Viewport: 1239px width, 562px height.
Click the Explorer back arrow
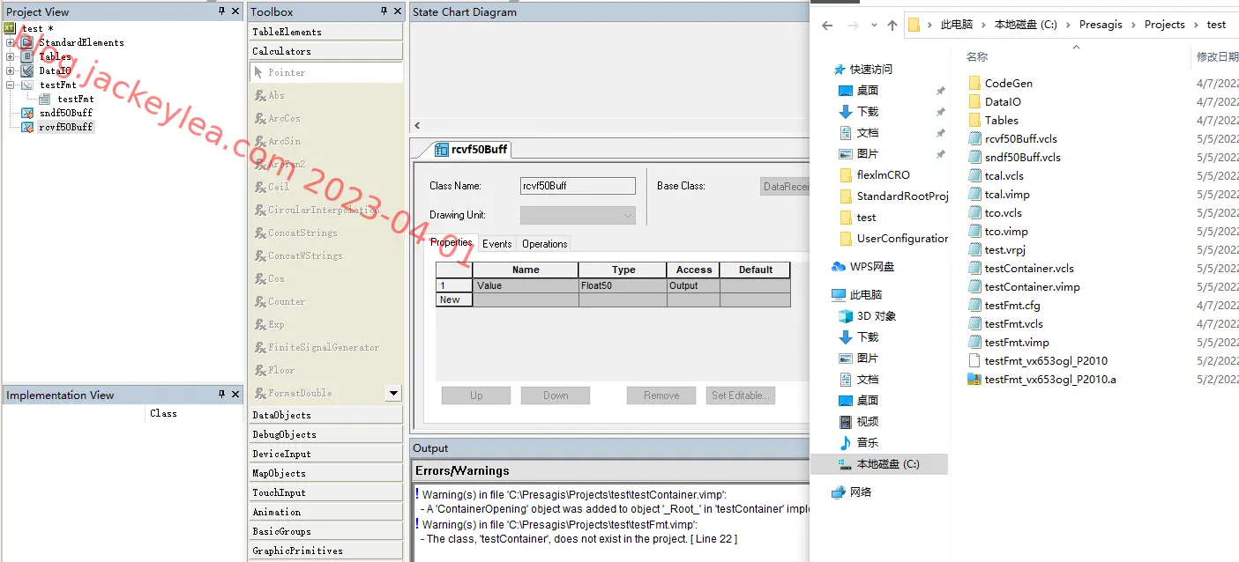[827, 26]
